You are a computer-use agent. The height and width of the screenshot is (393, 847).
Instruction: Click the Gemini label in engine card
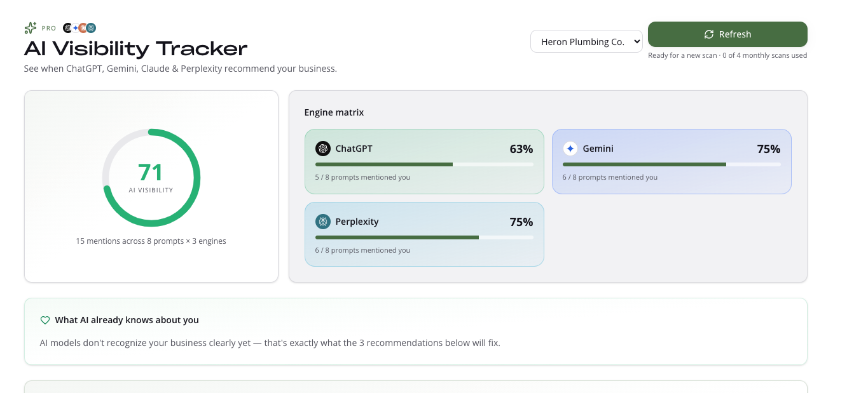tap(598, 149)
